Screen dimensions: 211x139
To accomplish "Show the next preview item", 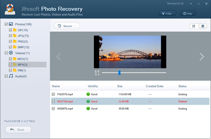I will (x=202, y=57).
